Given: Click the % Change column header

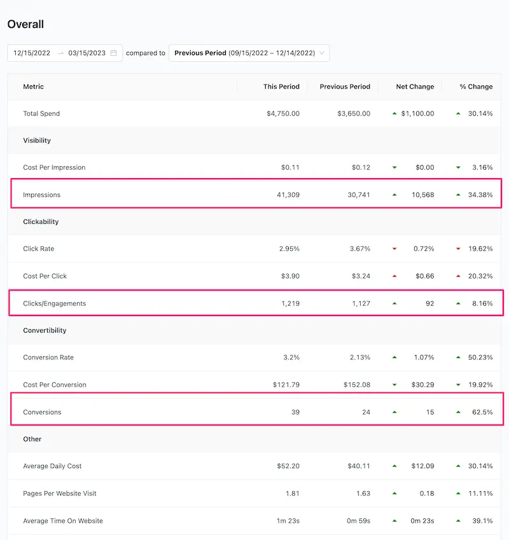Looking at the screenshot, I should (476, 87).
